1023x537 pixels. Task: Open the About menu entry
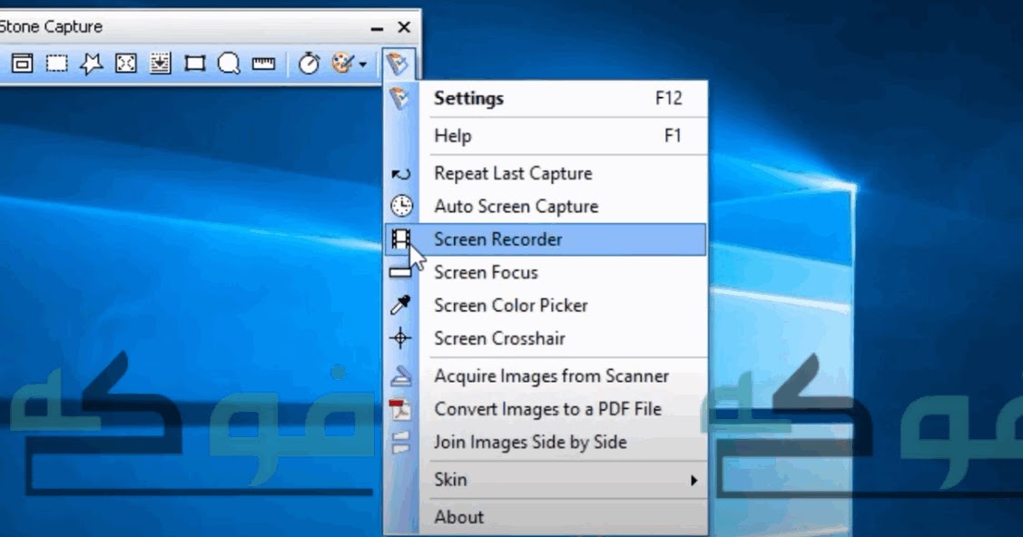[x=546, y=517]
